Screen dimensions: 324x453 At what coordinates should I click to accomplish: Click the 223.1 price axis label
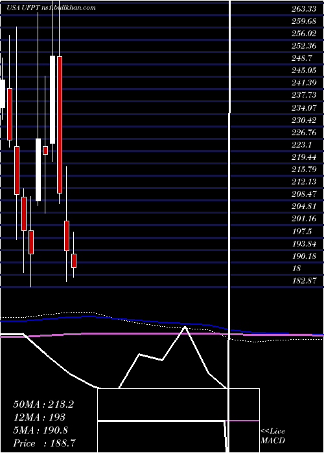pos(301,145)
